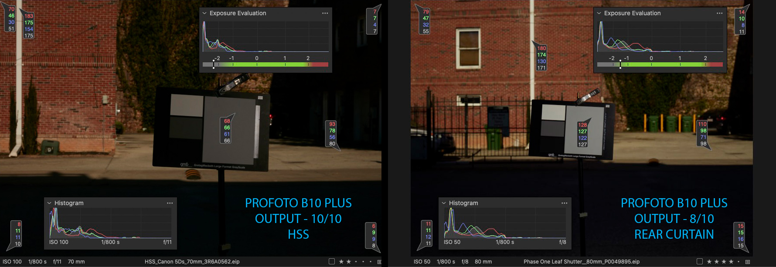Image resolution: width=776 pixels, height=267 pixels.
Task: Click the list icon beside Phase One star rating
Action: pyautogui.click(x=747, y=262)
